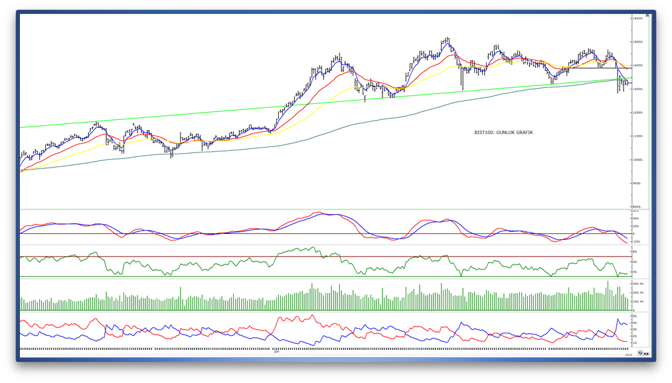This screenshot has height=383, width=672.
Task: Select the BIST100: GUNLUK GRAFIK text label
Action: 503,133
